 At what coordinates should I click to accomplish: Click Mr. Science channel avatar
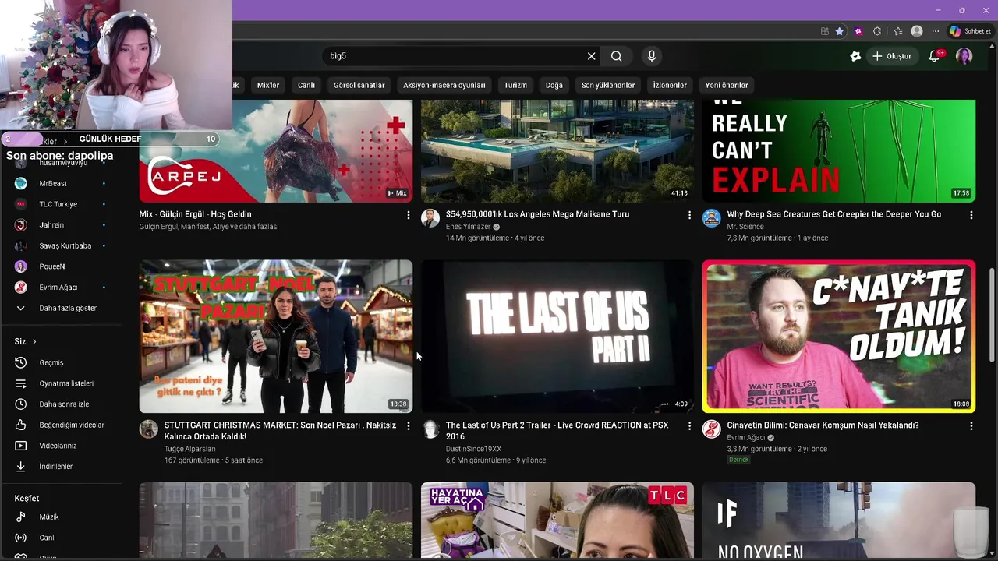tap(711, 218)
